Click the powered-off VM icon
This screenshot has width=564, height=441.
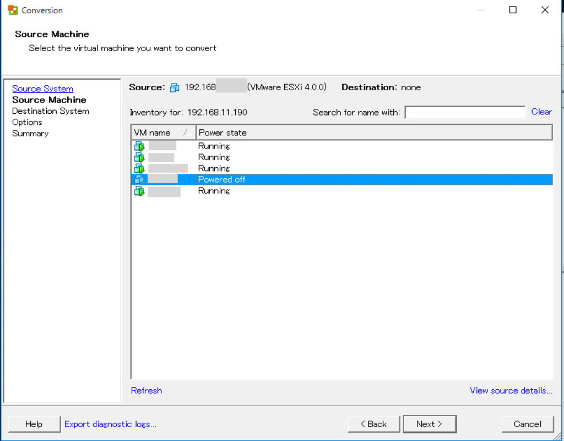click(139, 179)
